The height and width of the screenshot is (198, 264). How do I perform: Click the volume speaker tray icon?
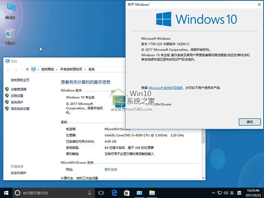point(226,193)
